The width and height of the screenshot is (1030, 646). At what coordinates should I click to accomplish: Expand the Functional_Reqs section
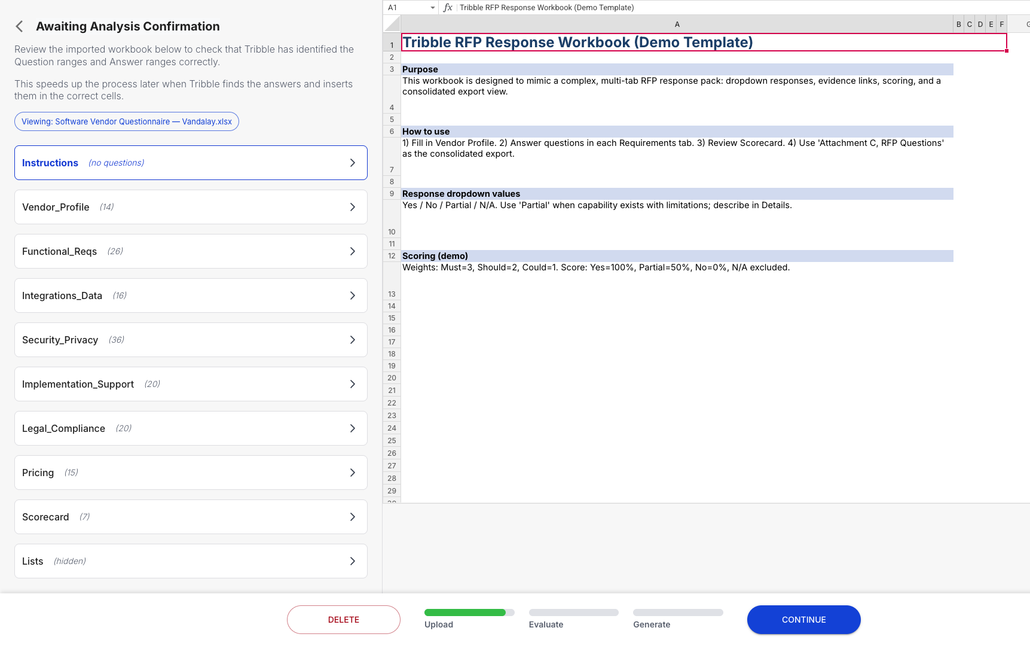click(x=353, y=251)
